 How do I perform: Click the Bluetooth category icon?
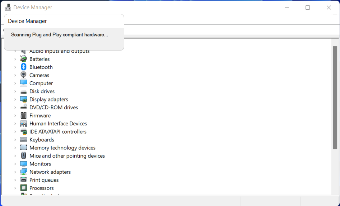click(x=24, y=67)
